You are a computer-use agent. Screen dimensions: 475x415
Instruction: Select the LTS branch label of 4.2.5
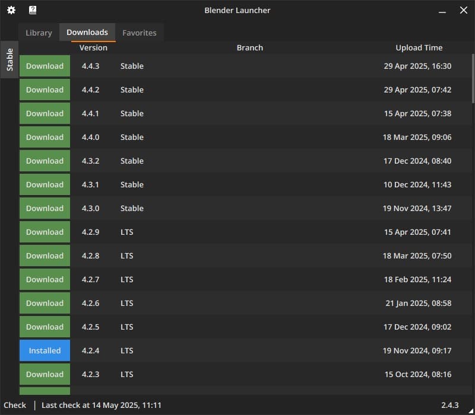(x=127, y=327)
